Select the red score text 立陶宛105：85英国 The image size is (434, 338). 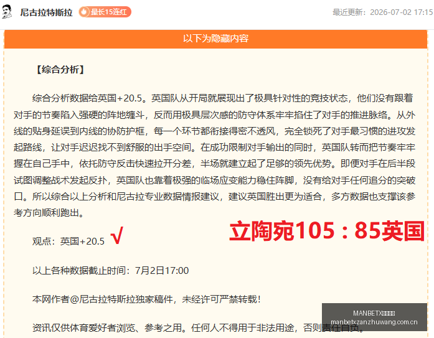click(327, 231)
